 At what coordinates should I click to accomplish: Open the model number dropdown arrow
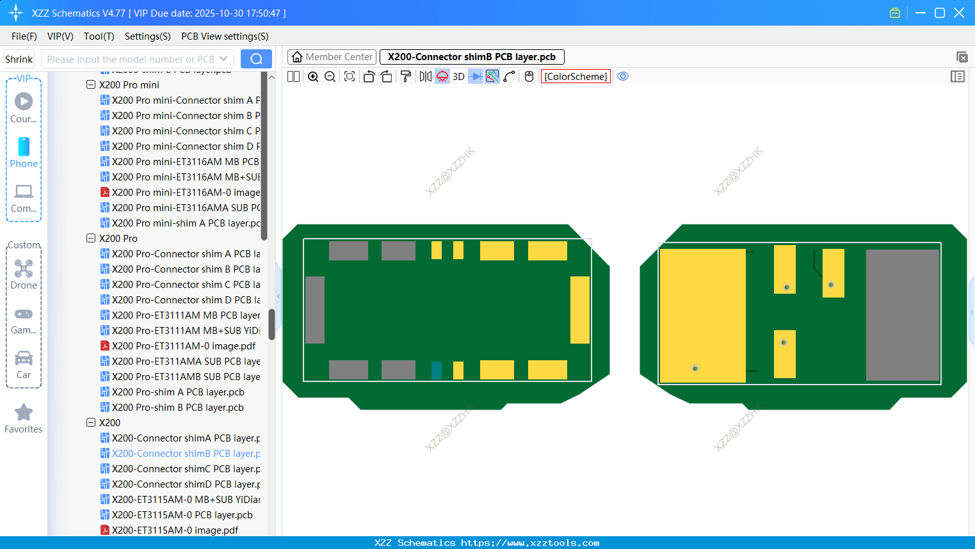223,59
